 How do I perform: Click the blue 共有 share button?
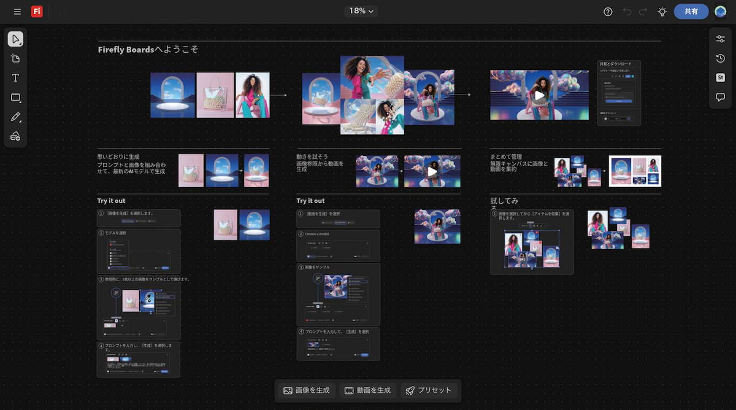pyautogui.click(x=691, y=12)
